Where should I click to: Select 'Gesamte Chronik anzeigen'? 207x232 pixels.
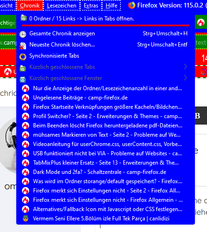[x=106, y=33]
